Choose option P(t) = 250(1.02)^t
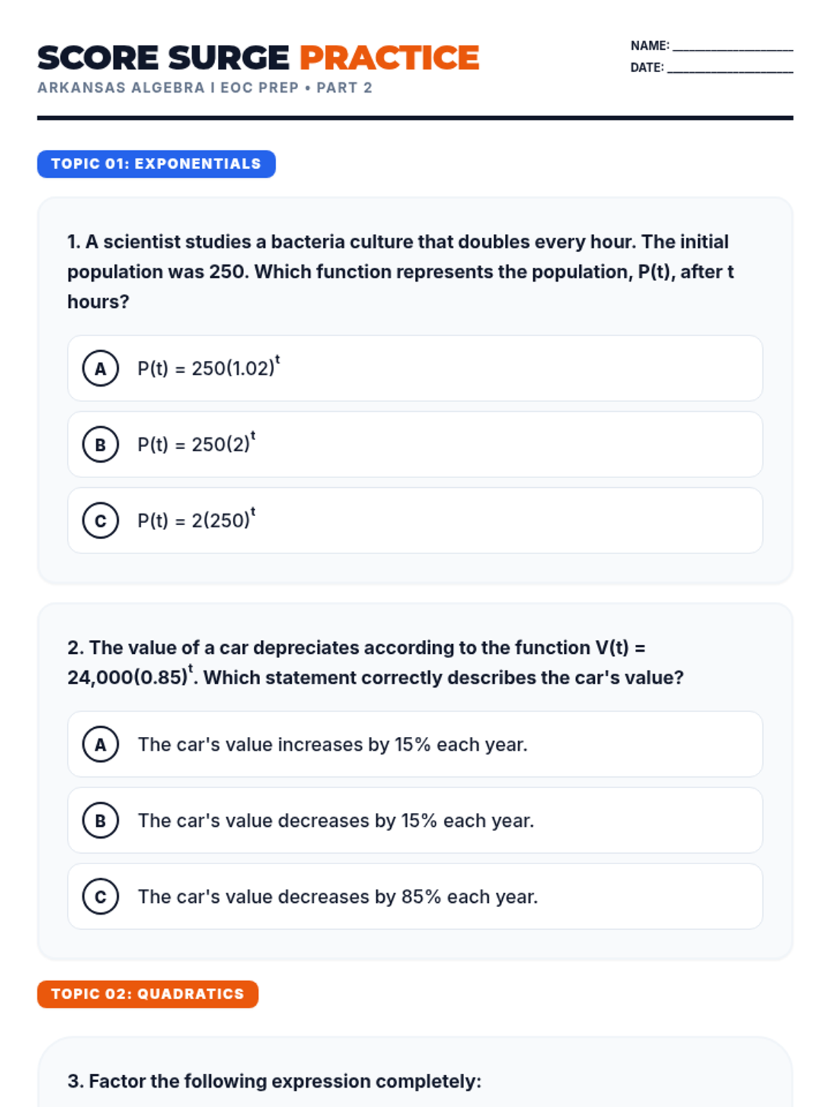Image resolution: width=830 pixels, height=1107 pixels. point(208,368)
